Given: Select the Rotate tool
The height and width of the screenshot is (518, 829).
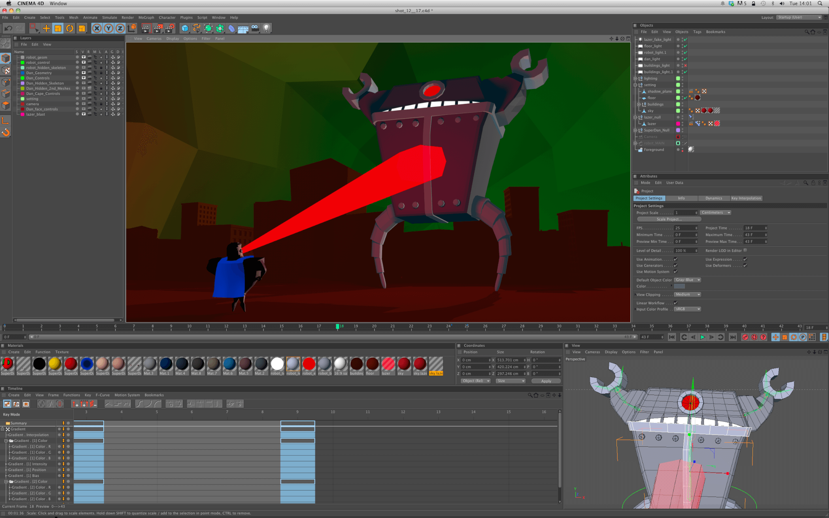Looking at the screenshot, I should (x=70, y=28).
